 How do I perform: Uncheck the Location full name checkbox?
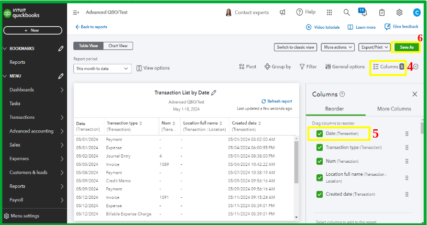(x=320, y=178)
